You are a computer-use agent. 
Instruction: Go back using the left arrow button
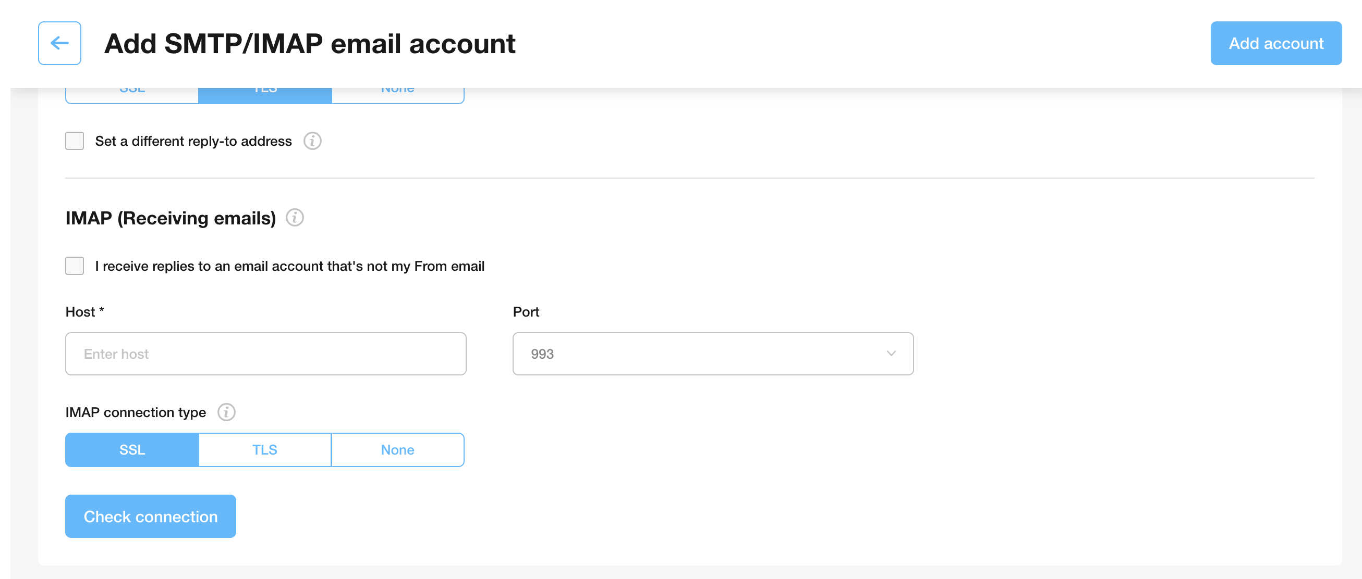tap(59, 43)
